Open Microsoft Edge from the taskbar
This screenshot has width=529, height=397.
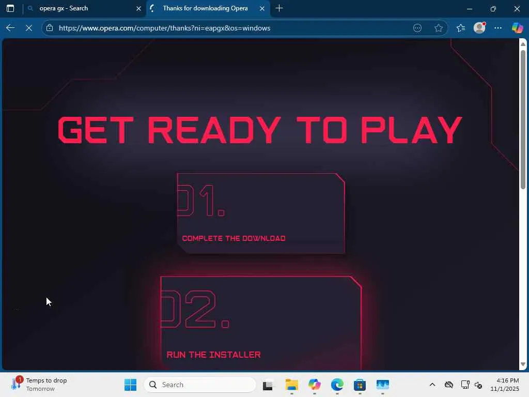point(337,385)
